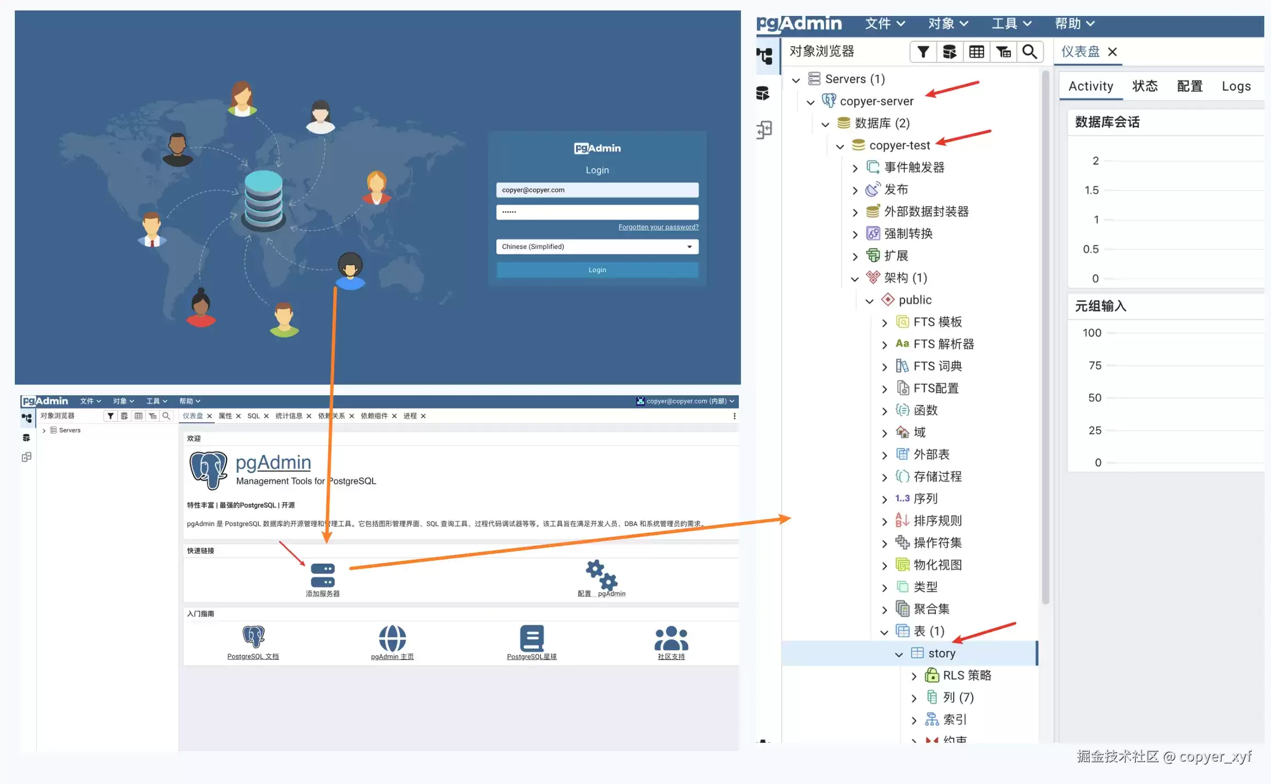Click the FTS 解析器 Aa icon
The image size is (1271, 784).
tap(902, 344)
